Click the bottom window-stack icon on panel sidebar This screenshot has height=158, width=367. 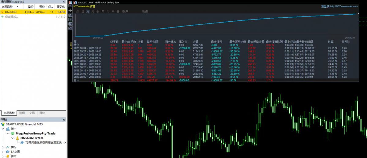[x=70, y=28]
